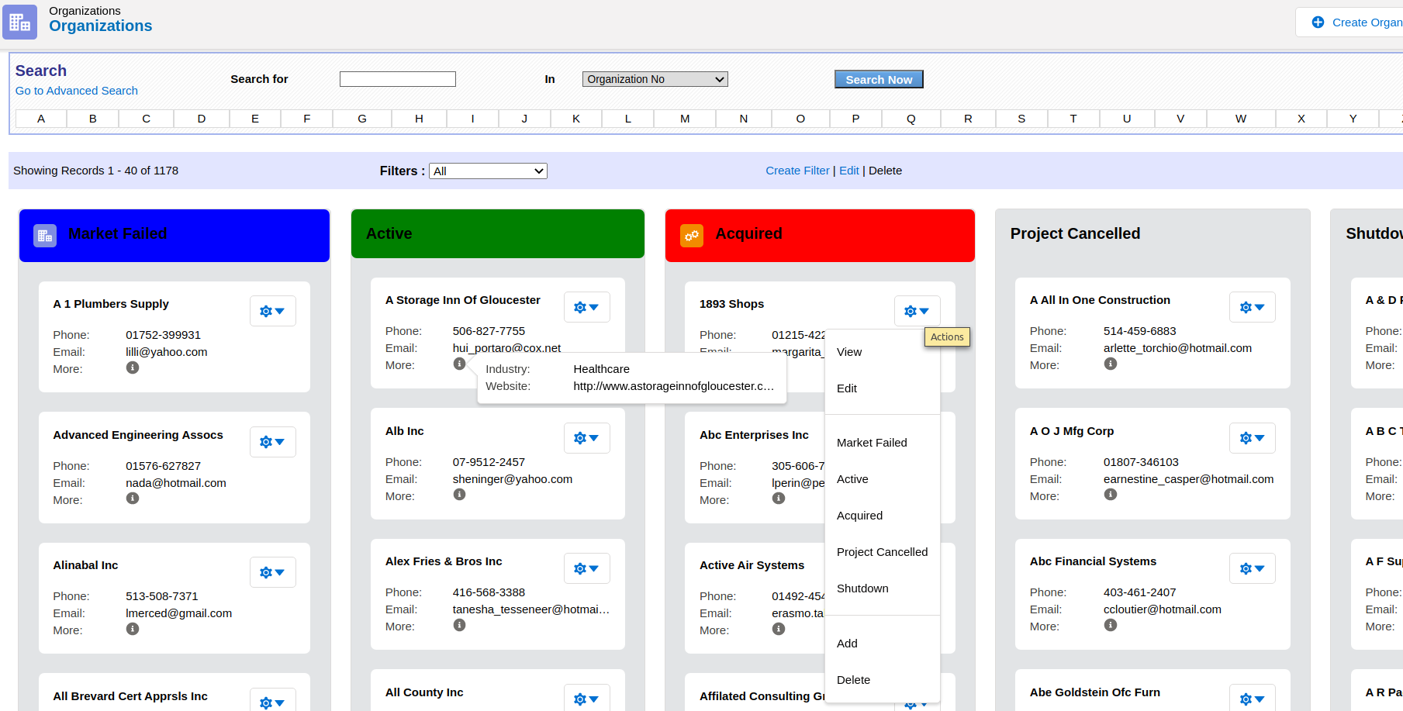Open actions gear for Alinabal Inc
This screenshot has width=1403, height=711.
pyautogui.click(x=273, y=572)
